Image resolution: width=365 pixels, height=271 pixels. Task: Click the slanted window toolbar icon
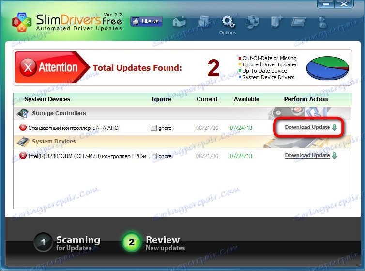pos(298,22)
